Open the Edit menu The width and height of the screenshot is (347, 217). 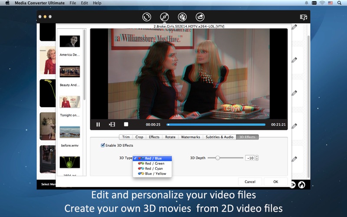(84, 3)
